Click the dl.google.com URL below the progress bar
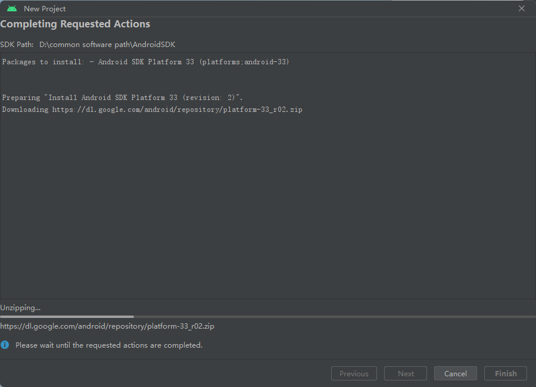 click(x=107, y=326)
